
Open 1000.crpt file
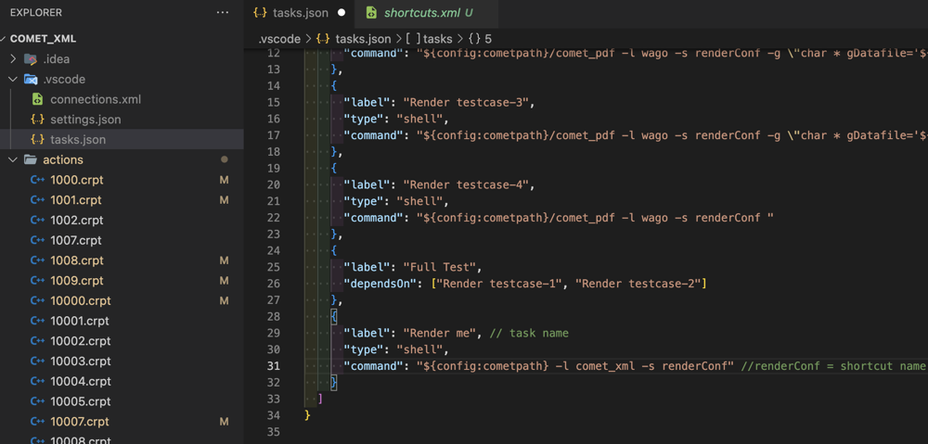pos(77,180)
